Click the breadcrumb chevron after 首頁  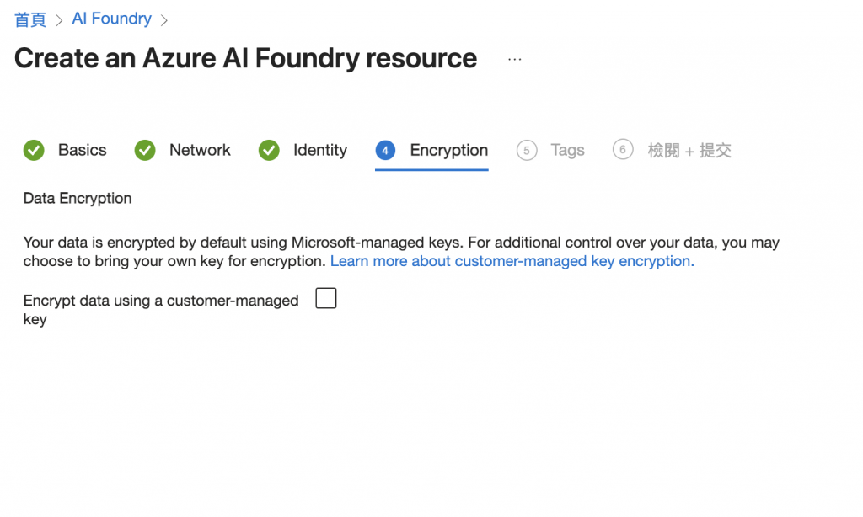click(x=59, y=19)
